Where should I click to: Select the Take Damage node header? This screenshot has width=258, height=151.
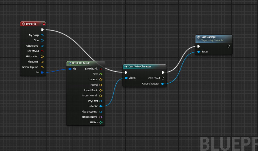click(214, 38)
